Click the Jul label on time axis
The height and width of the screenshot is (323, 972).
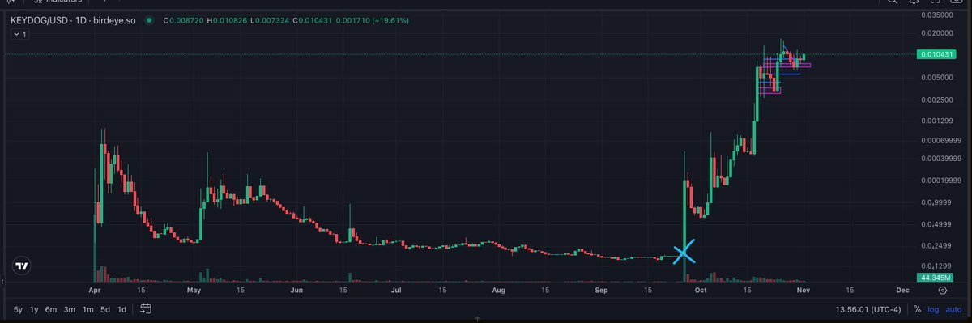click(396, 289)
